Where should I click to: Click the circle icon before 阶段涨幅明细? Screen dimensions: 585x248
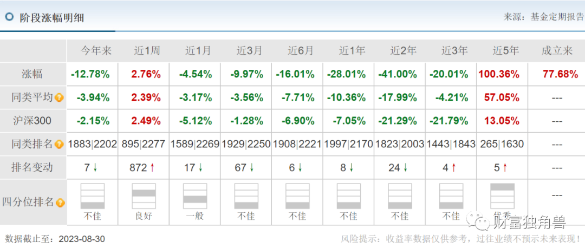9,17
